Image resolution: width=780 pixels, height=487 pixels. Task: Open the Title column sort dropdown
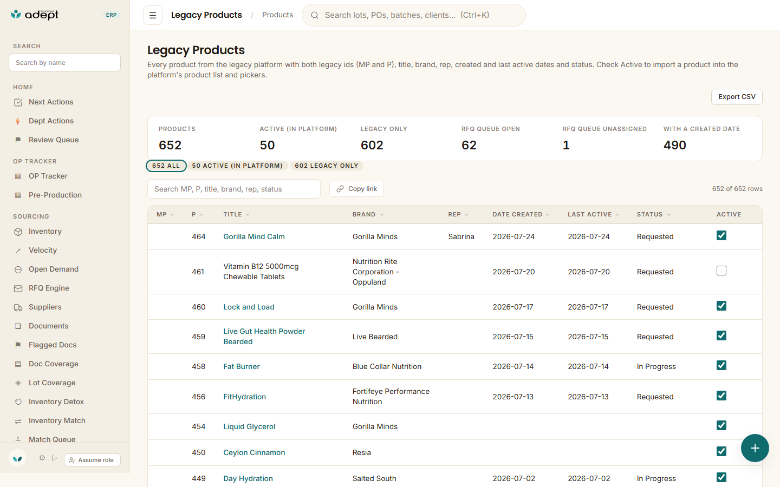(x=248, y=215)
